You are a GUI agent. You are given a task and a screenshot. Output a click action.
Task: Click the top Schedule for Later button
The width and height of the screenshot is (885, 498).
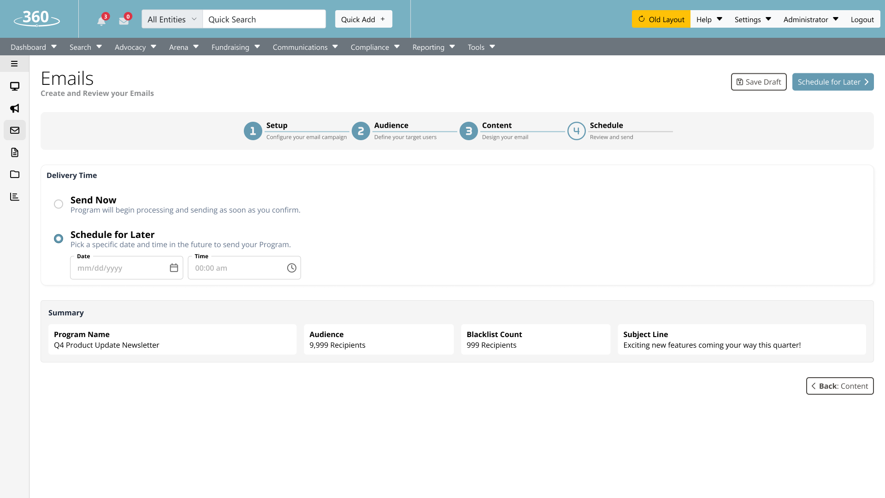(833, 82)
